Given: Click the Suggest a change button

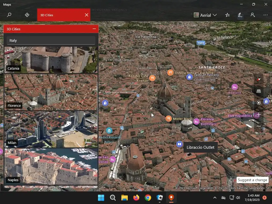Looking at the screenshot, I should (252, 180).
